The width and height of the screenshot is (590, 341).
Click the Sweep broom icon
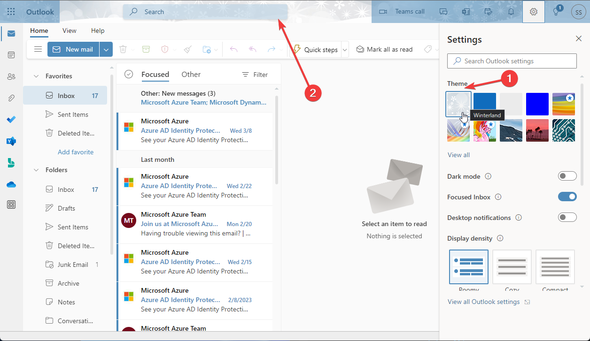pos(187,49)
